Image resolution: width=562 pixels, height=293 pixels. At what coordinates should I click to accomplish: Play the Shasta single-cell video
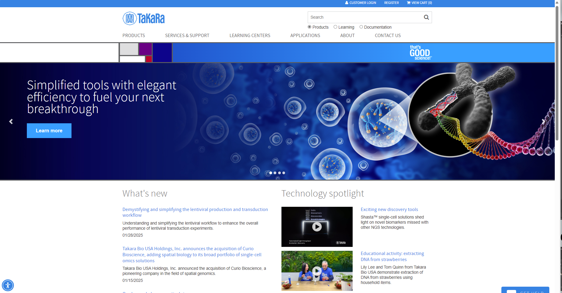click(x=317, y=227)
